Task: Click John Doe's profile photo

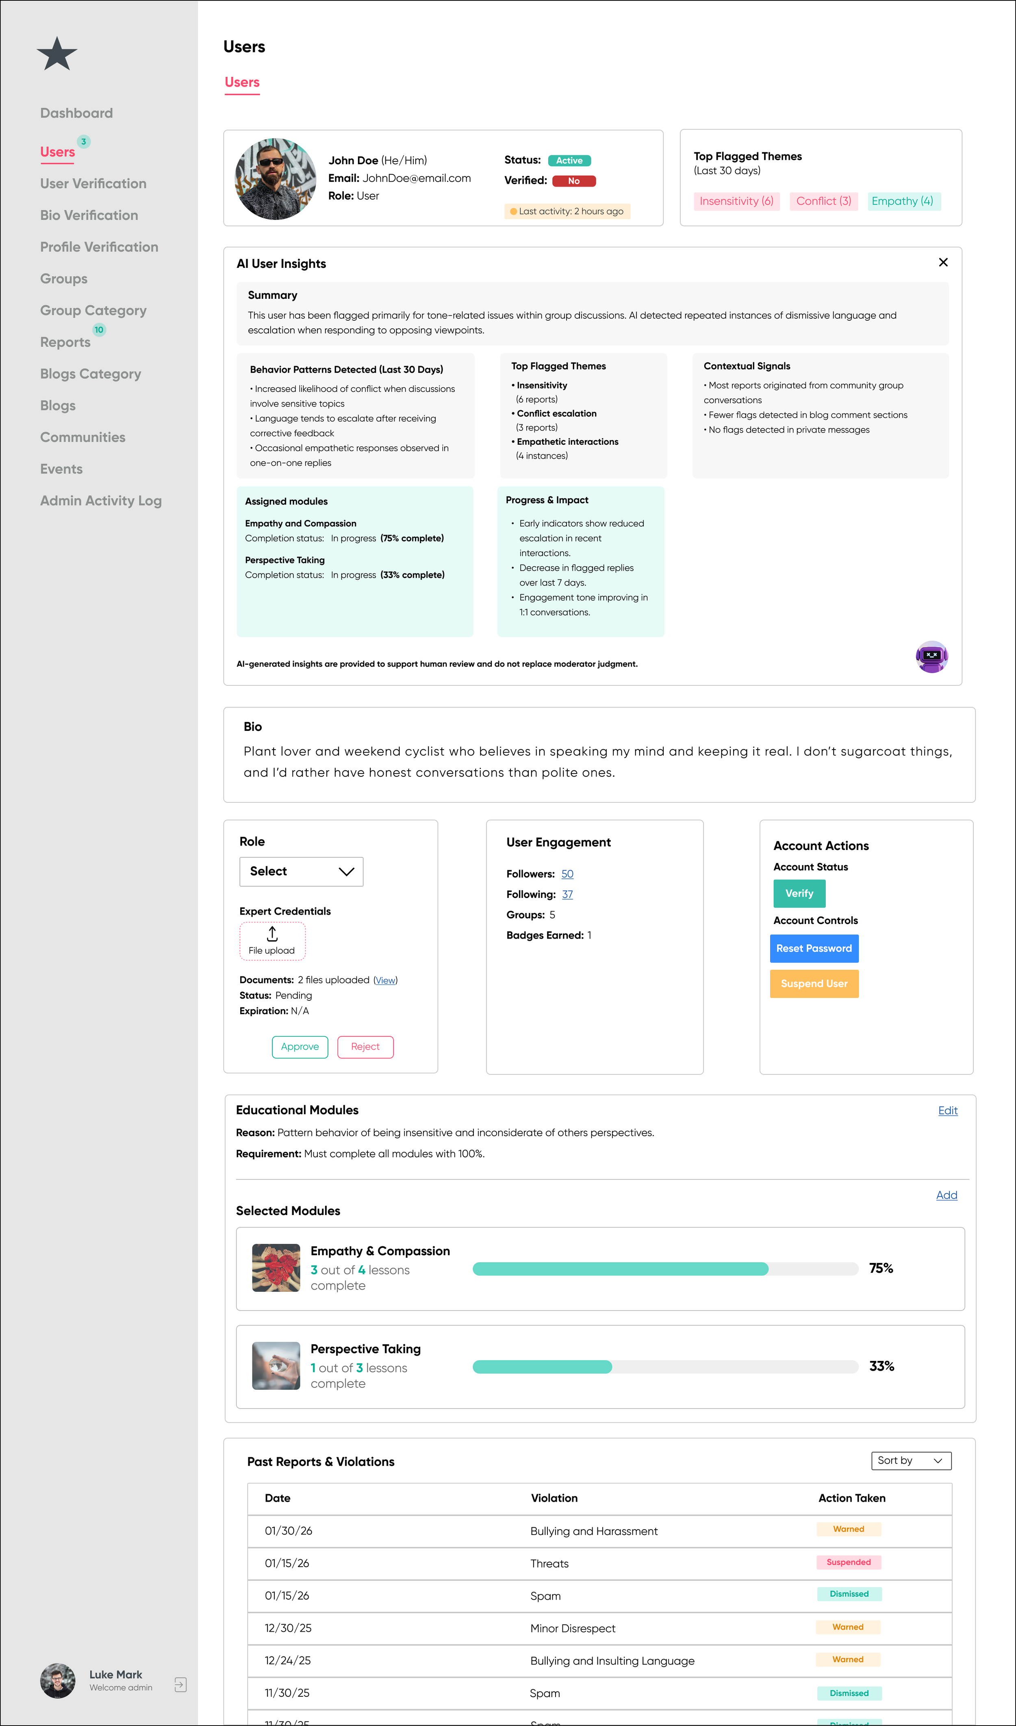Action: pyautogui.click(x=275, y=179)
